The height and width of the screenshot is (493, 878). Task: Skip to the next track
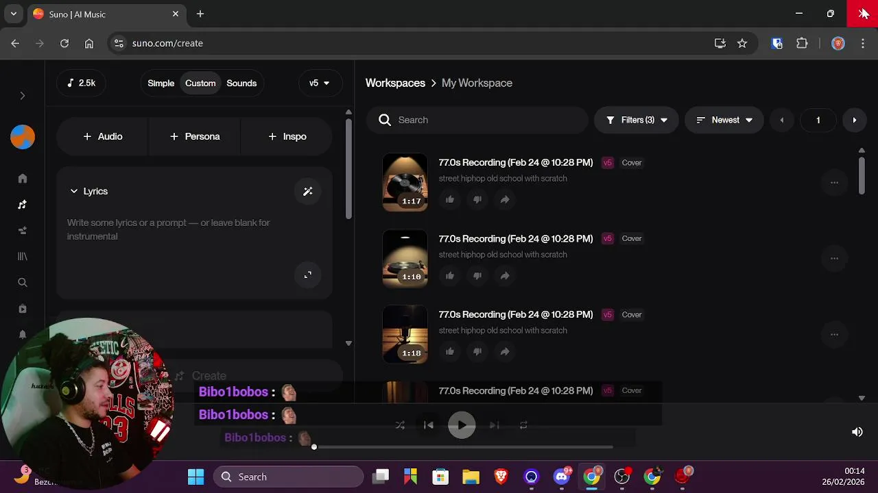(x=494, y=425)
